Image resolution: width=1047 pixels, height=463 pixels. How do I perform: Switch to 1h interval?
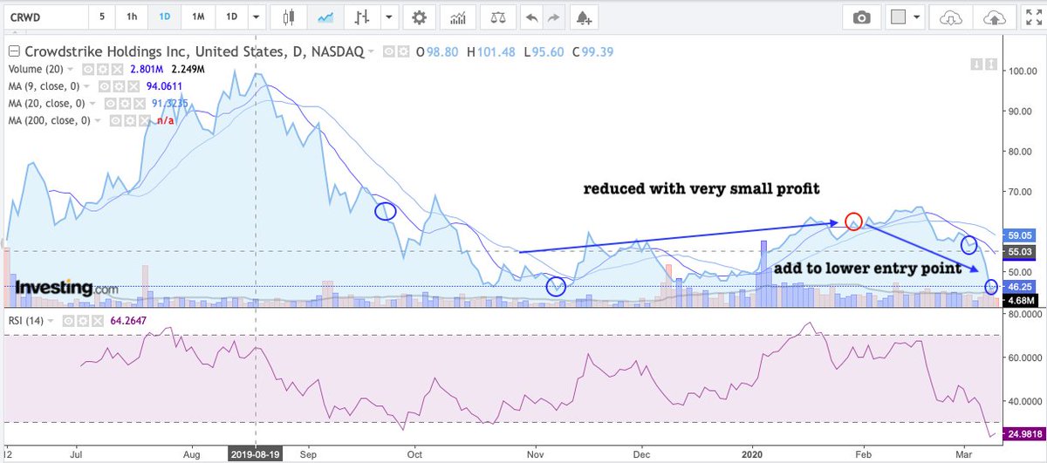pyautogui.click(x=131, y=17)
